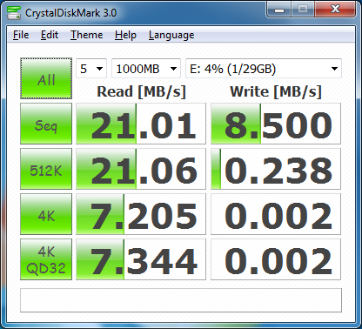Click the Read [MB/s] column header
The width and height of the screenshot is (362, 329).
click(x=141, y=91)
